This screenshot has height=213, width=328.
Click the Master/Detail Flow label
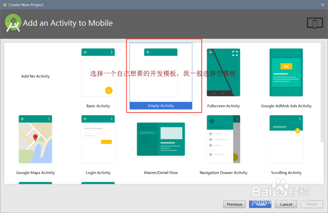click(161, 173)
